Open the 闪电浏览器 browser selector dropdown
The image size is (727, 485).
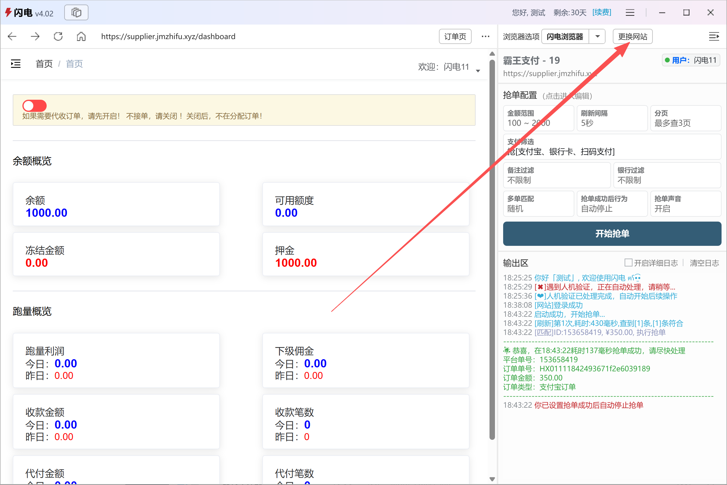click(597, 36)
